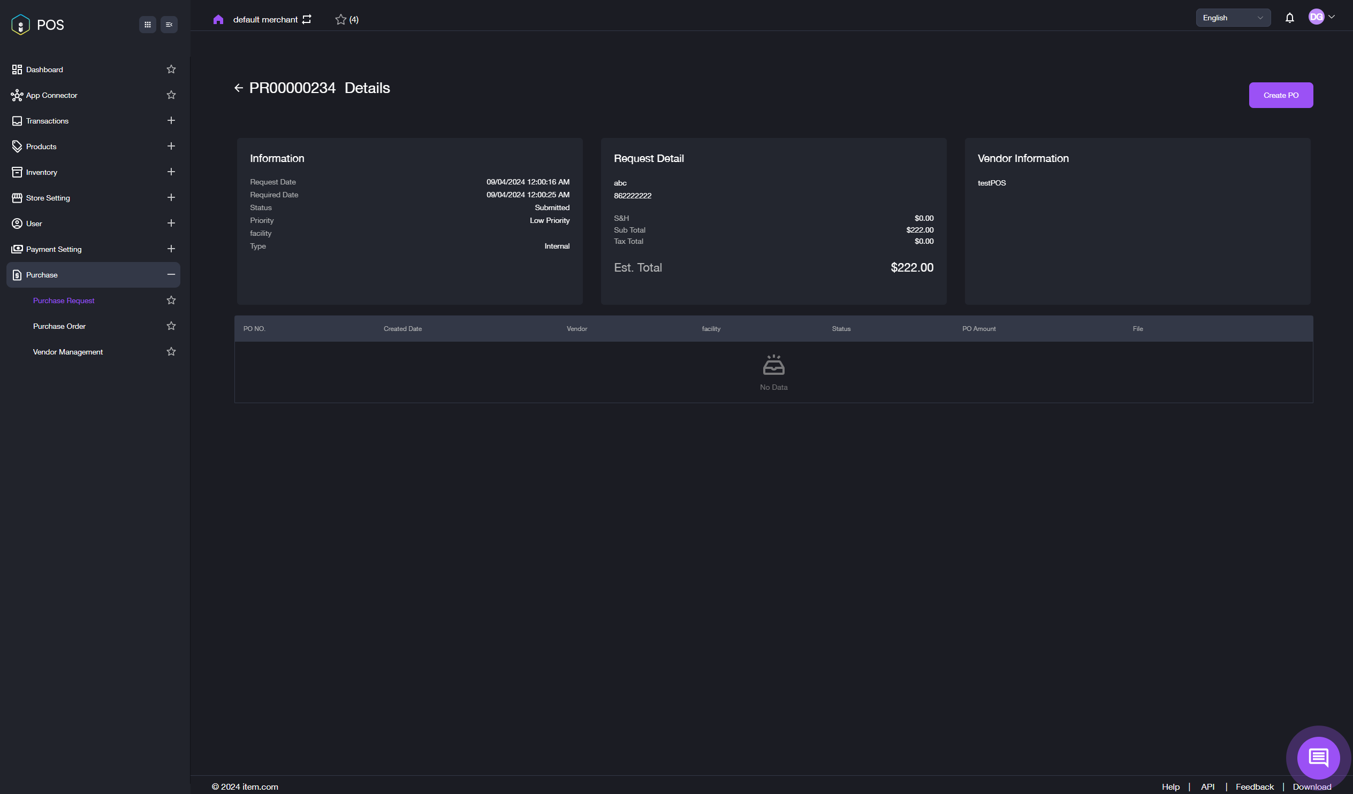The image size is (1353, 794).
Task: Collapse the Purchase menu section
Action: pos(171,275)
